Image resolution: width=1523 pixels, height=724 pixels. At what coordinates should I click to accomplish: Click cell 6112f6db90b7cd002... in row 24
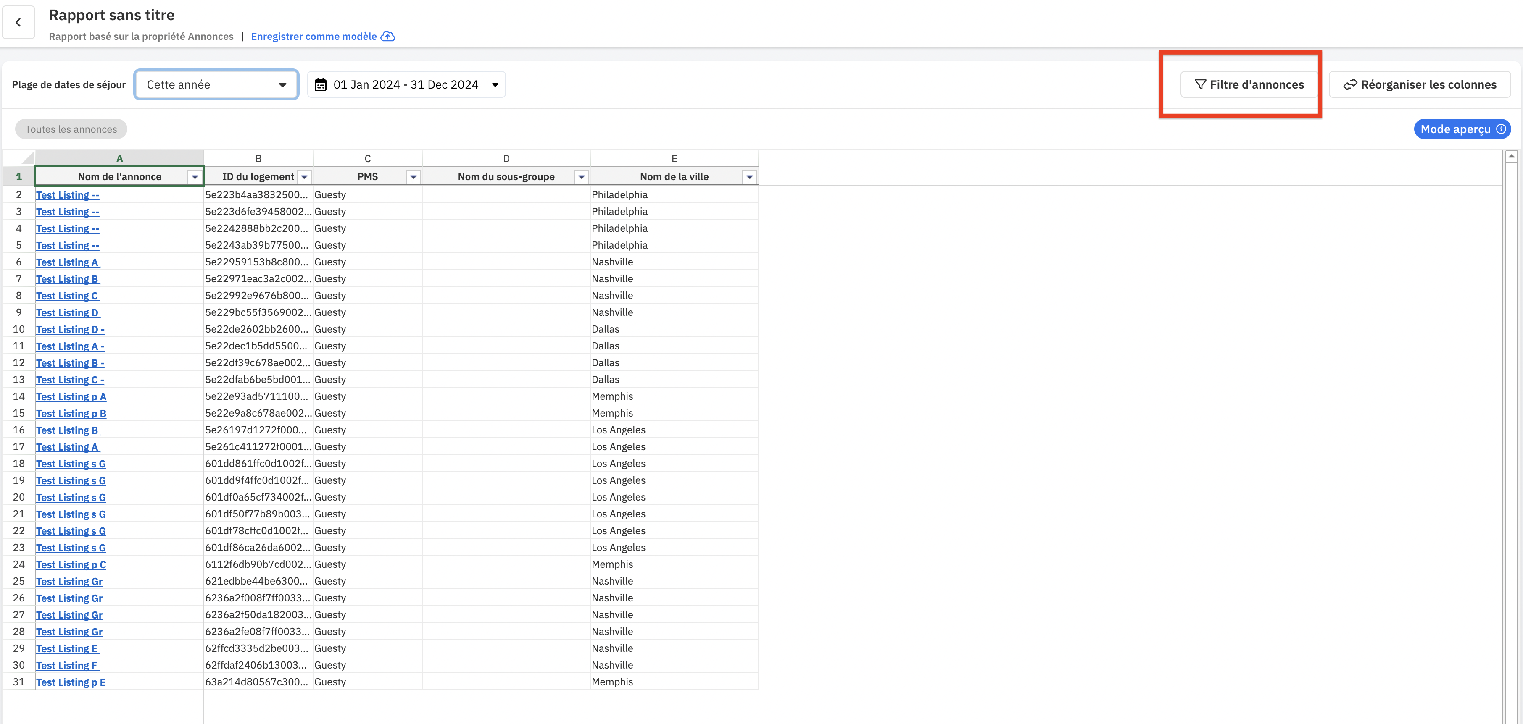pos(258,564)
